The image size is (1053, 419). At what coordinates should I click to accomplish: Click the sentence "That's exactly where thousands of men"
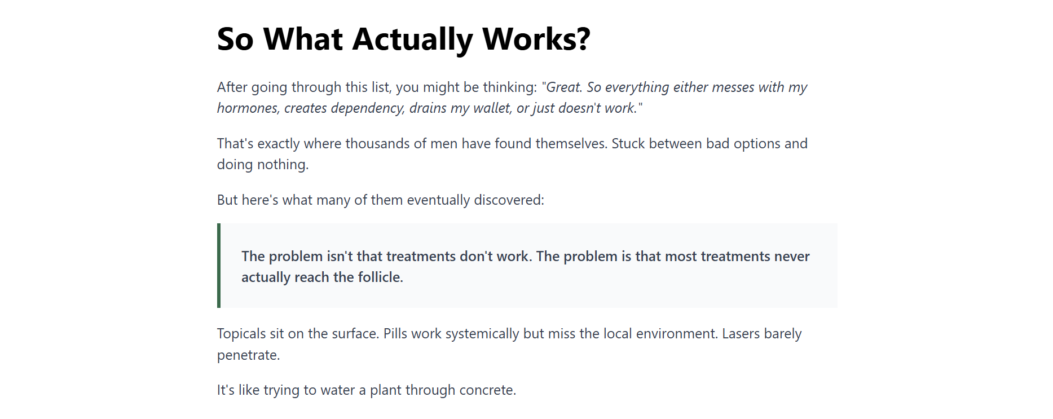click(412, 144)
